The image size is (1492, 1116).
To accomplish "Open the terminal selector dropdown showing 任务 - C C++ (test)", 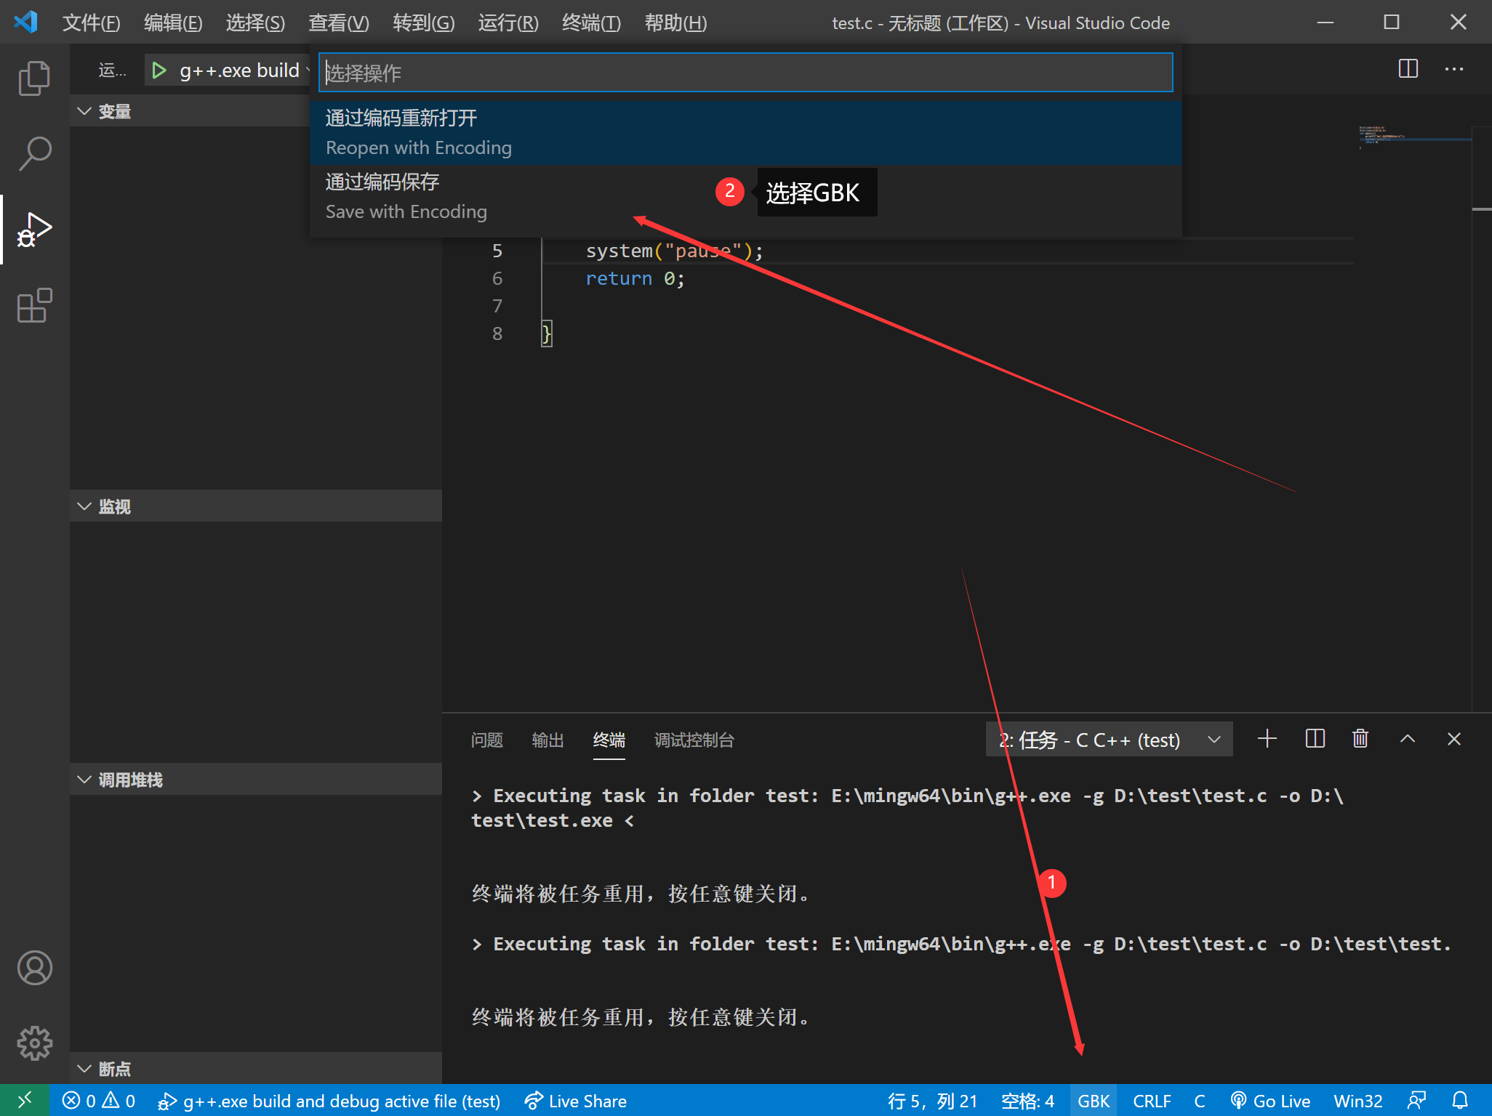I will pos(1108,740).
